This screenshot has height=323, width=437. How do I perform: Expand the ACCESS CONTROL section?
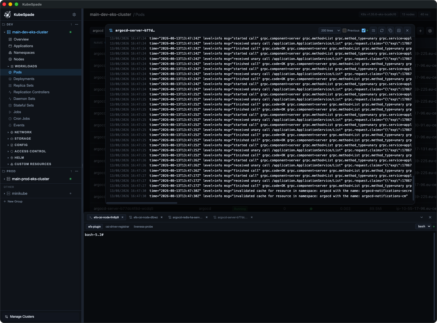point(8,151)
